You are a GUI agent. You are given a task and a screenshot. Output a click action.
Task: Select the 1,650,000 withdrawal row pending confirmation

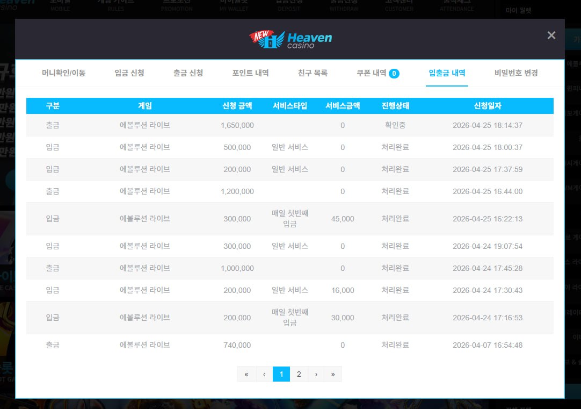[x=290, y=125]
